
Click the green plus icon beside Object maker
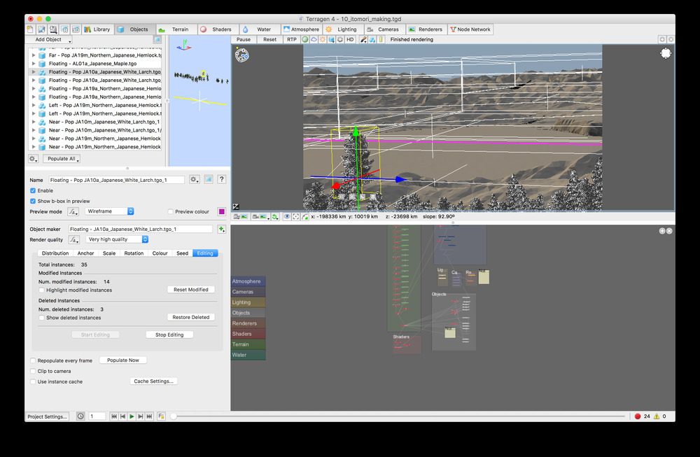(221, 229)
